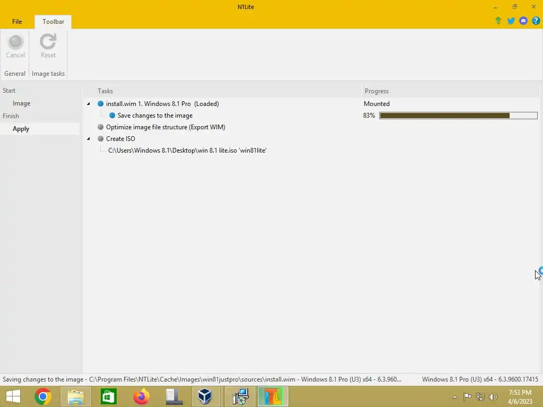The image size is (543, 407).
Task: Open volume speaker tray icon
Action: pyautogui.click(x=493, y=396)
